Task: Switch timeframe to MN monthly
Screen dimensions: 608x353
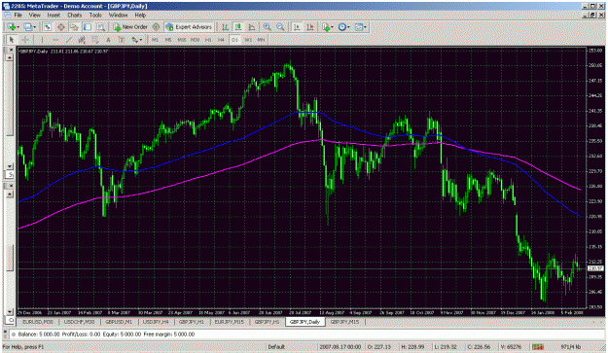Action: click(x=262, y=40)
